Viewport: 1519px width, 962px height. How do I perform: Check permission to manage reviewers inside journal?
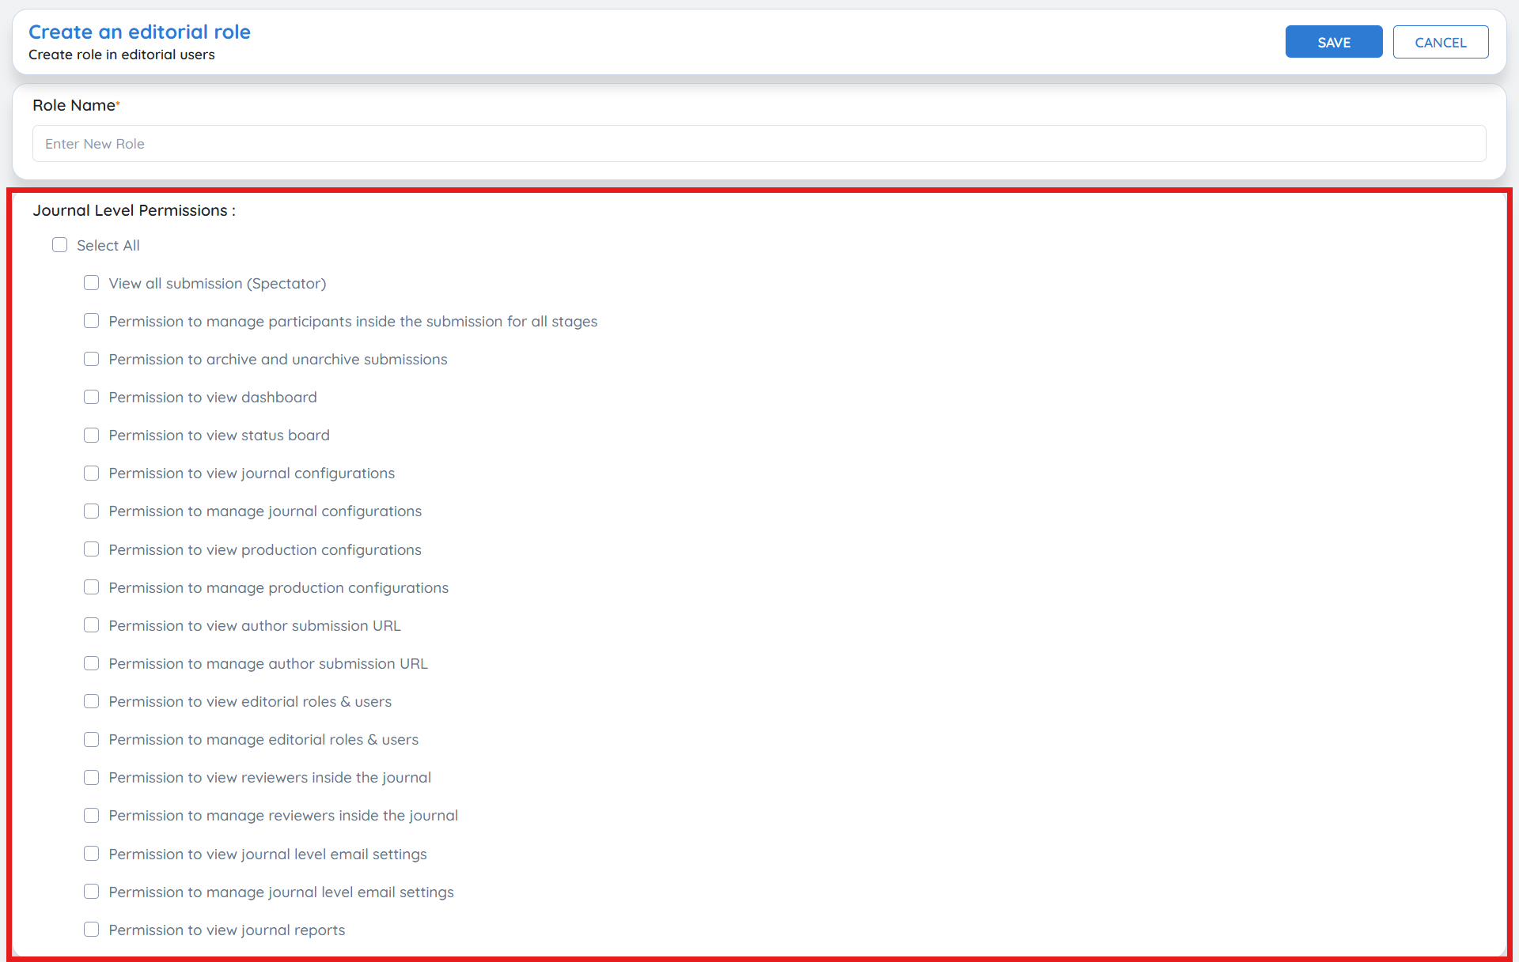tap(92, 815)
